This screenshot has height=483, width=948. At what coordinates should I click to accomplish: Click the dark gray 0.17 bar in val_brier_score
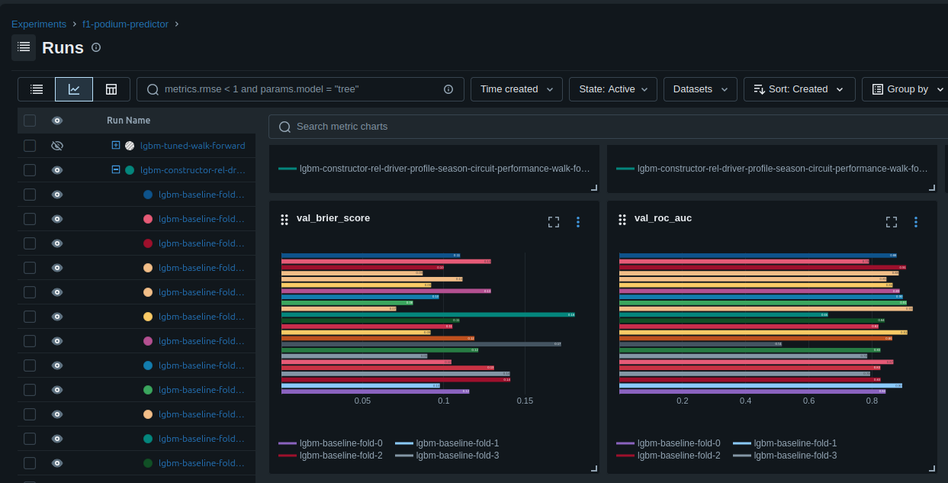tap(421, 344)
